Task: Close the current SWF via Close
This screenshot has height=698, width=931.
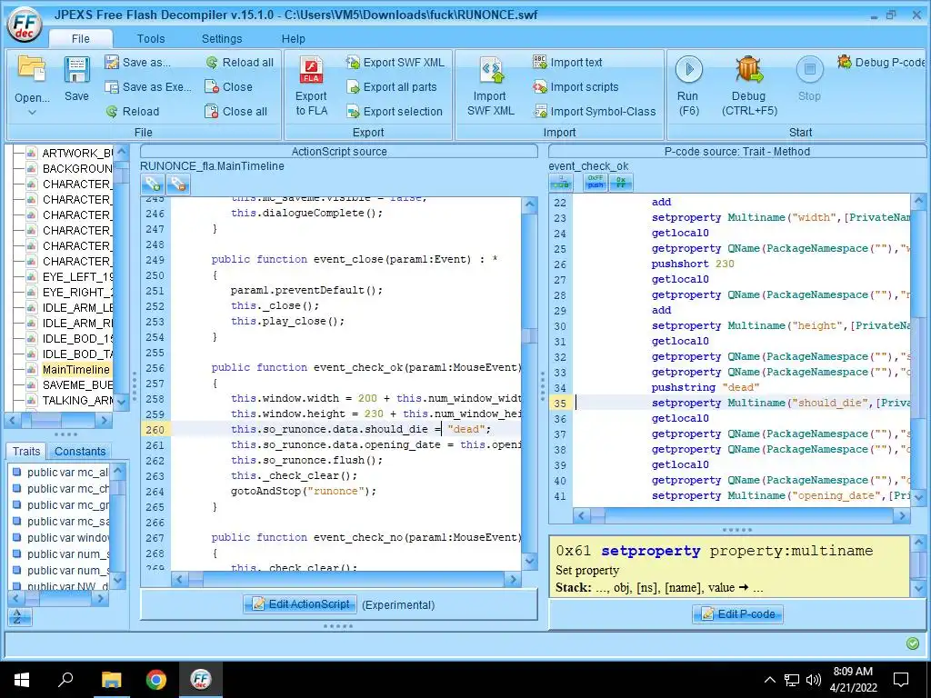Action: [228, 86]
